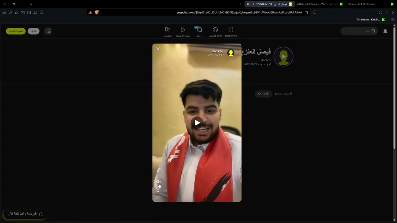Screen dimensions: 397x223
Task: Play the paused Snapchat story video
Action: pos(197,123)
